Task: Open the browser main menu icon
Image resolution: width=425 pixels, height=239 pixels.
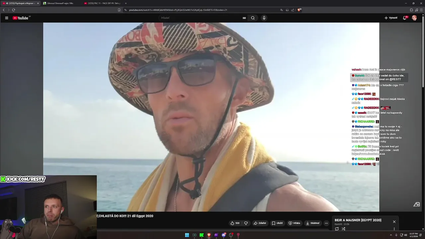Action: point(421,10)
